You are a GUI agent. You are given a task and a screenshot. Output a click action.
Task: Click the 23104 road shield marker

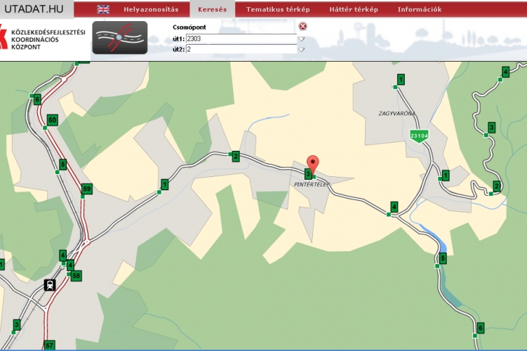[420, 134]
